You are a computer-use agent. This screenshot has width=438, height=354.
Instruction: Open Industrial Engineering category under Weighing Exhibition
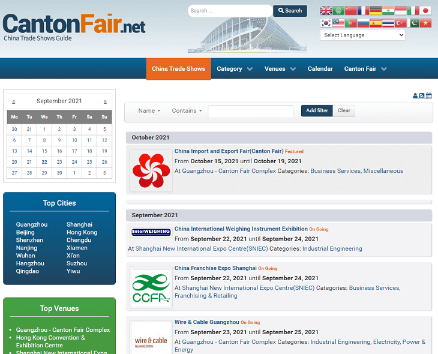(x=332, y=248)
